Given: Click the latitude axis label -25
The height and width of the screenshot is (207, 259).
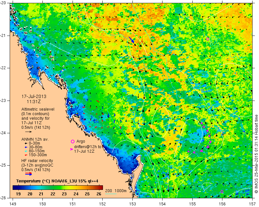Looking at the screenshot, I should 3,165.
